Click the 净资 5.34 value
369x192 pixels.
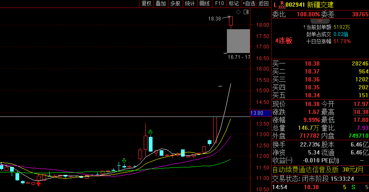314,153
